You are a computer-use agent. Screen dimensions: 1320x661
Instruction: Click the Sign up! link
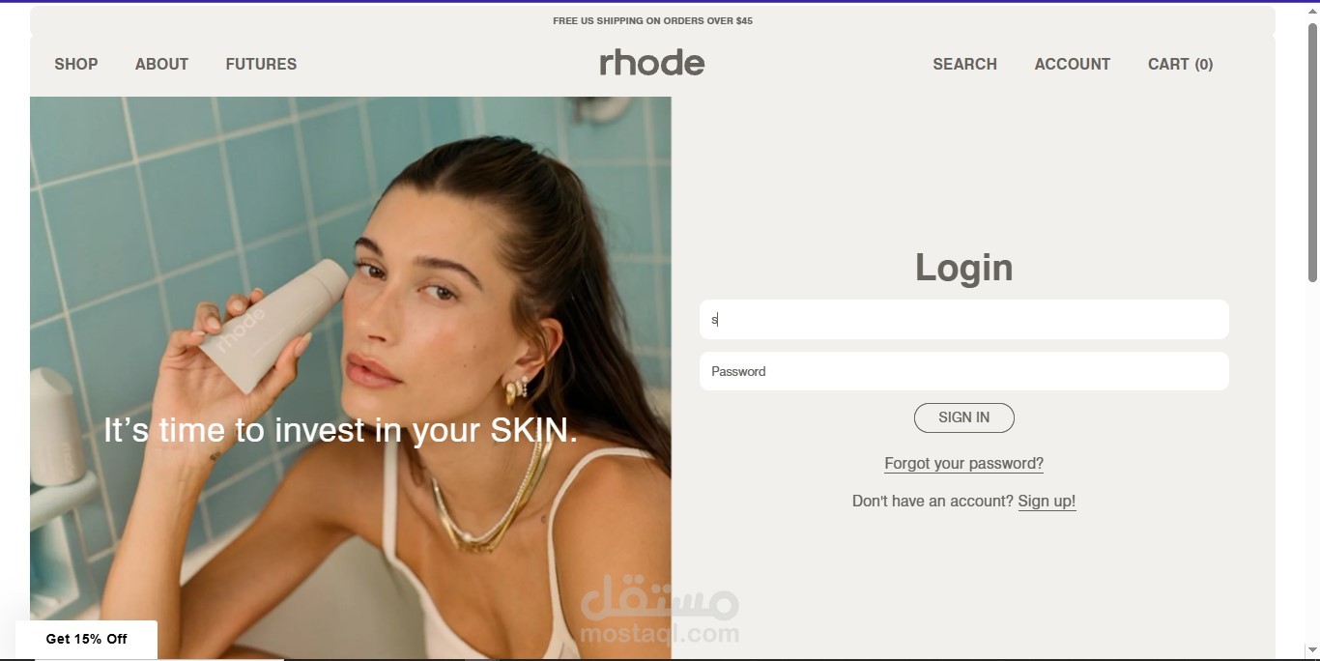coord(1047,501)
